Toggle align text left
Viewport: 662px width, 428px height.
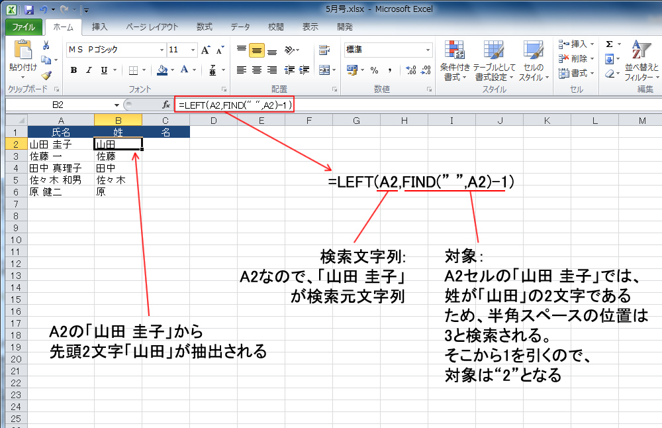click(241, 70)
